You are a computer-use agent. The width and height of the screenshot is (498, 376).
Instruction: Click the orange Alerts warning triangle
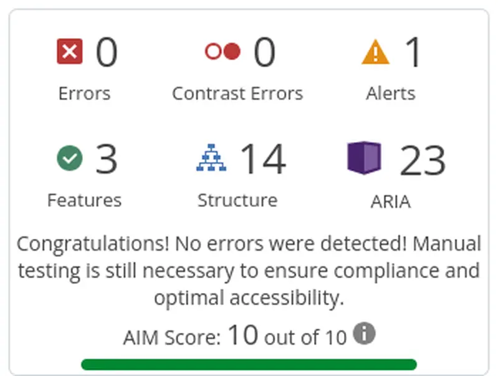tap(375, 52)
